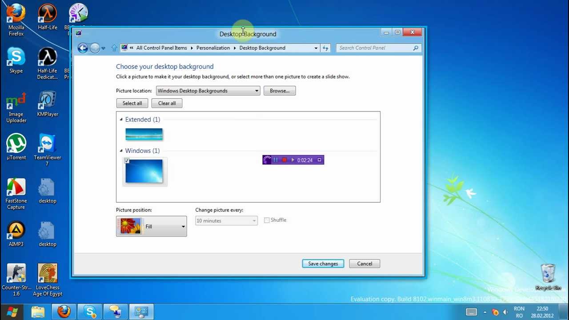Viewport: 569px width, 320px height.
Task: Open the Start menu orb
Action: 12,312
